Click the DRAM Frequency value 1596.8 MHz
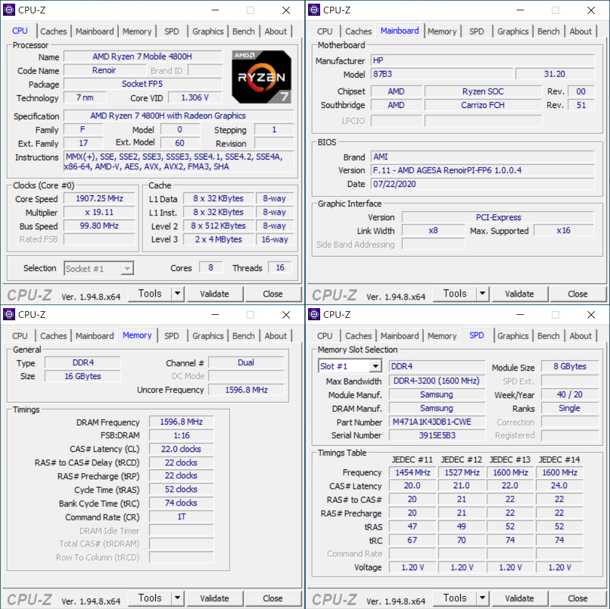610x609 pixels. coord(181,422)
